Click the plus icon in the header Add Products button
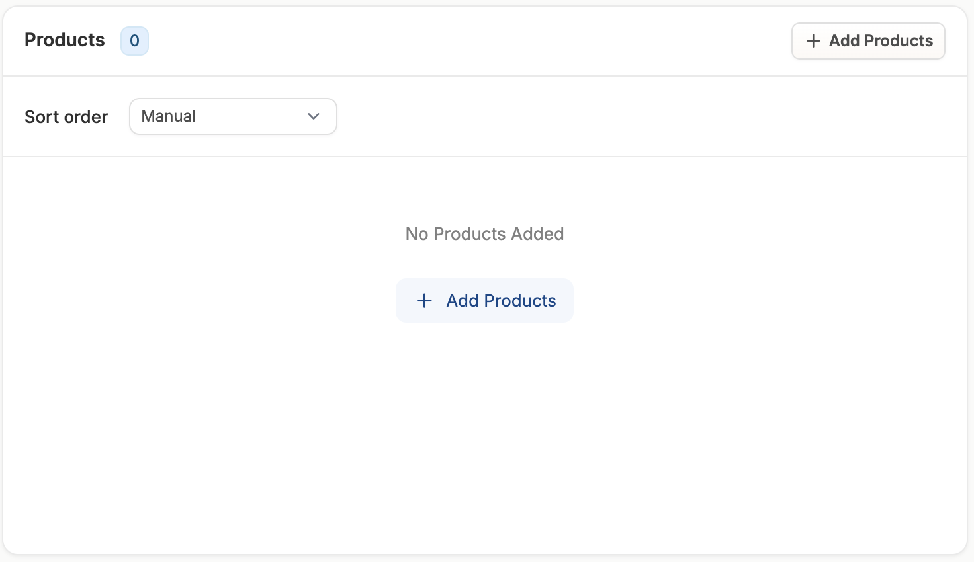 pos(813,41)
